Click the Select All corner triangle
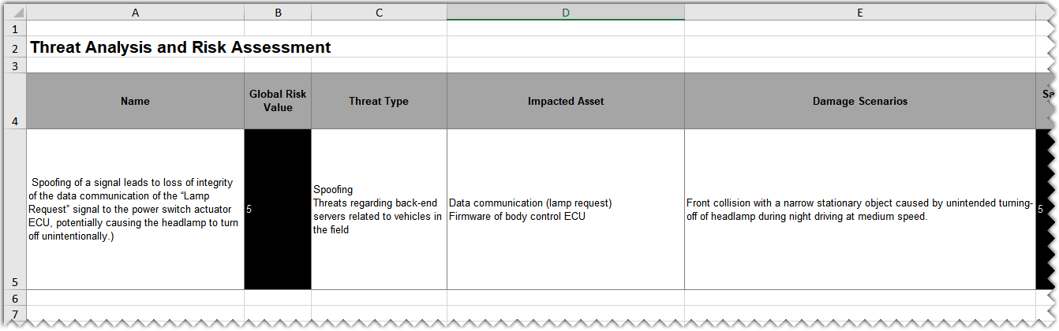This screenshot has width=1059, height=331. [17, 13]
